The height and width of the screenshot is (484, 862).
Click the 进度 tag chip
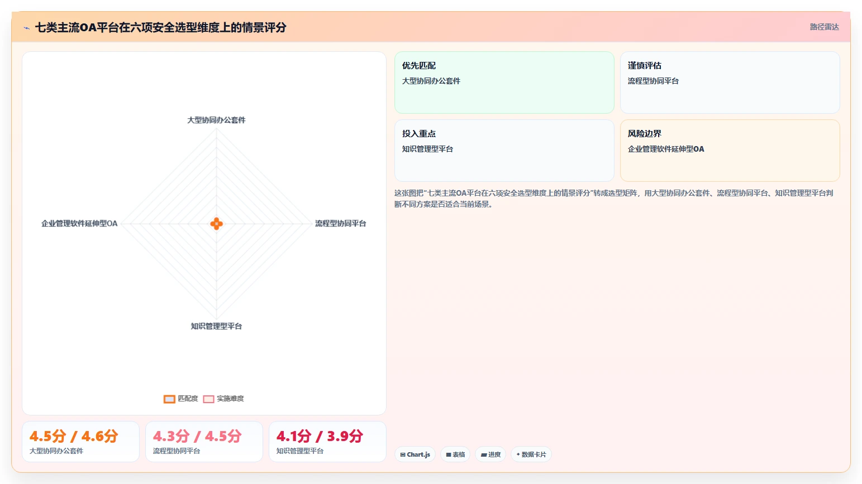click(x=490, y=454)
